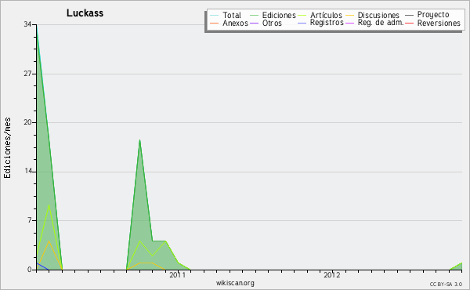Select the Otros legend entry

[272, 23]
